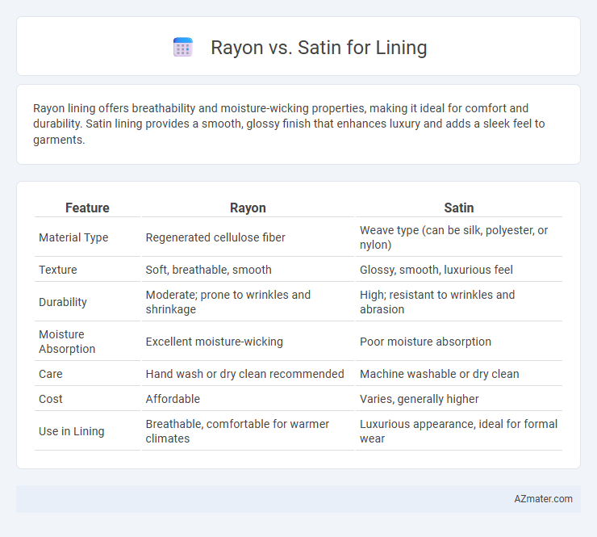Image resolution: width=597 pixels, height=537 pixels.
Task: Click the 'Feature' column header
Action: pos(87,208)
